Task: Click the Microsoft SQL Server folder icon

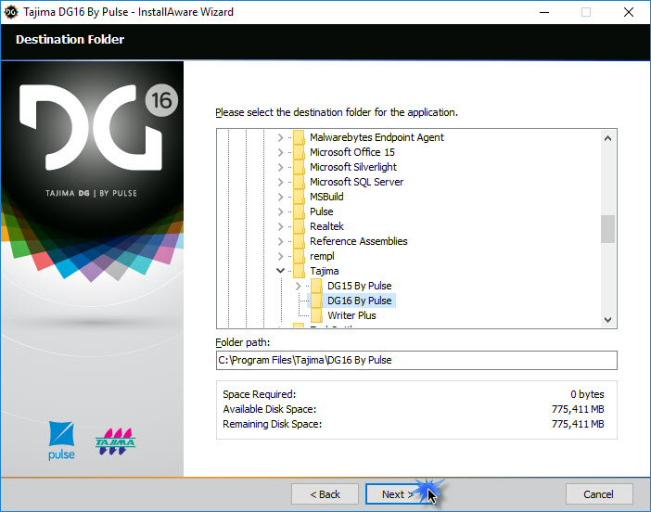Action: [x=299, y=182]
